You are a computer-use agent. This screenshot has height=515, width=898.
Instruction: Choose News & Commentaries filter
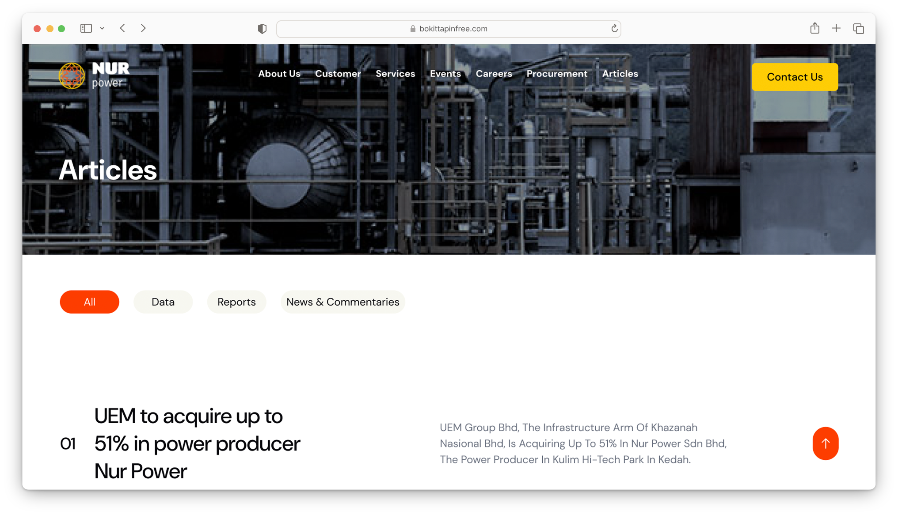pyautogui.click(x=342, y=302)
